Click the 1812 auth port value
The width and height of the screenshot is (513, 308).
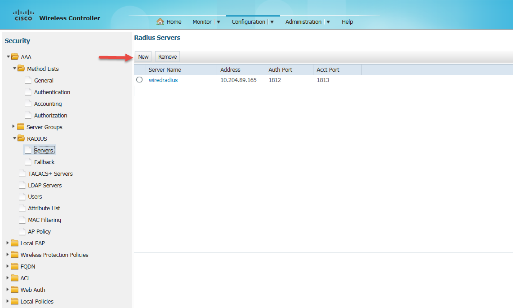tap(275, 80)
